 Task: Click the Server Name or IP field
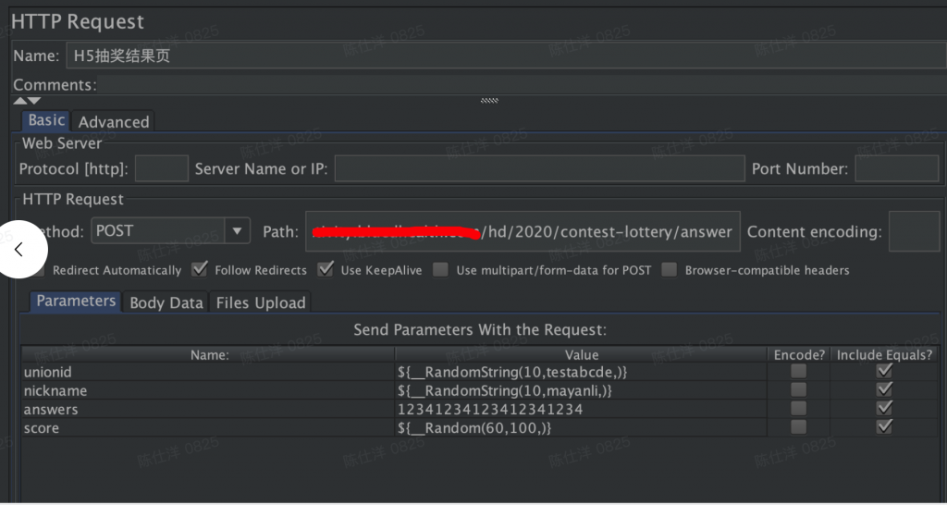(x=539, y=169)
